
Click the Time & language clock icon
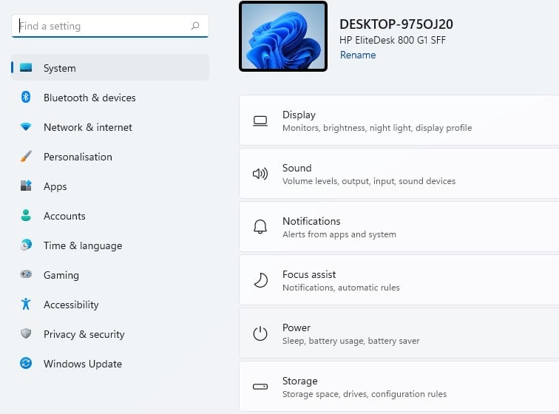[26, 245]
